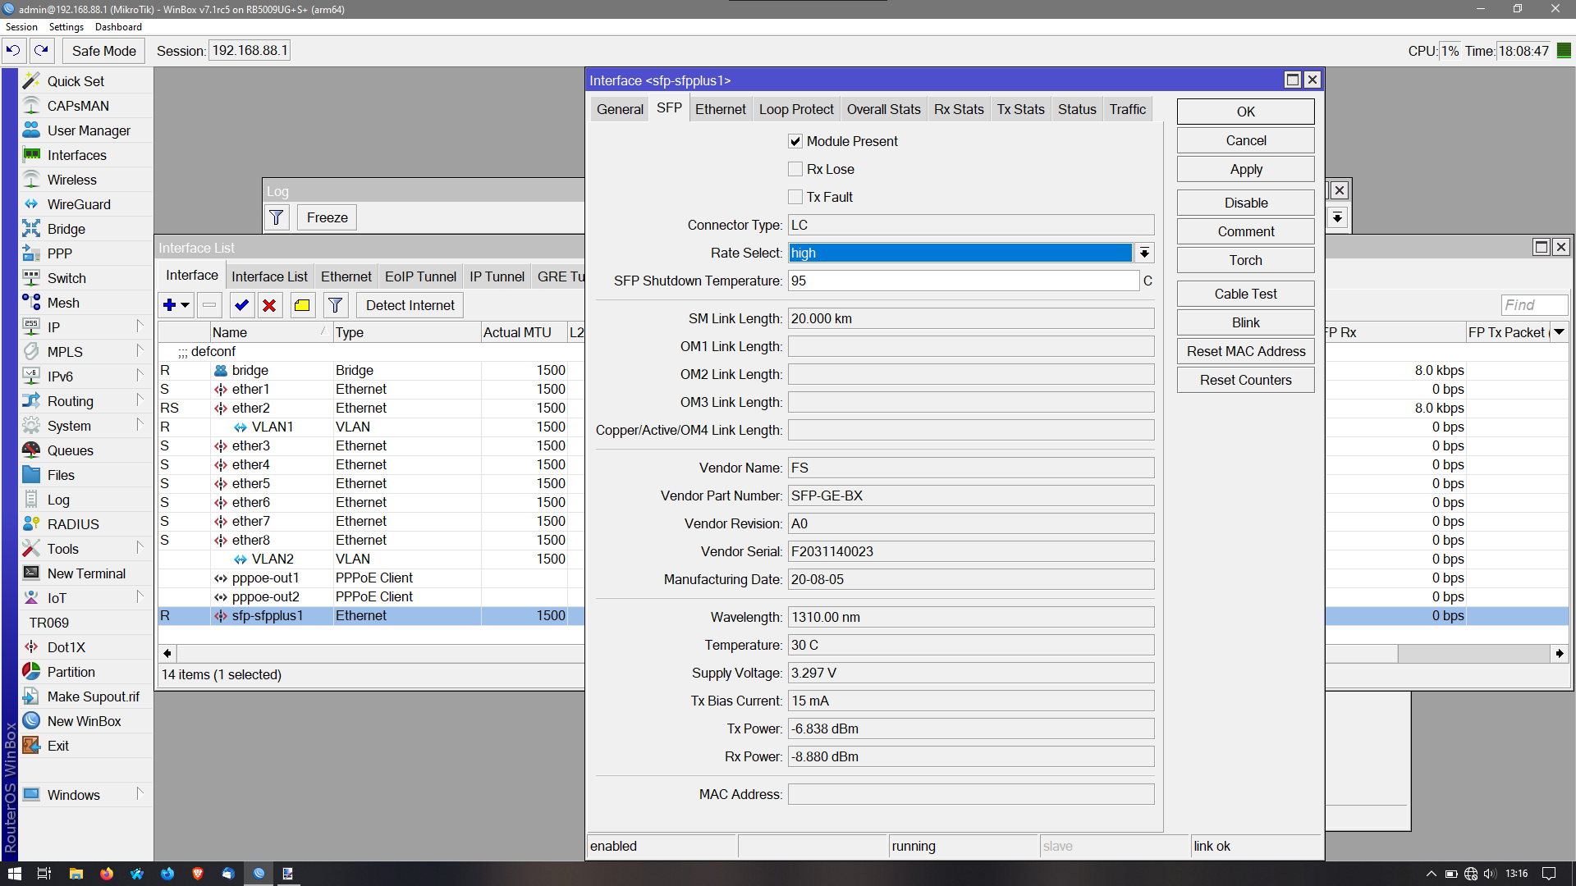This screenshot has height=886, width=1576.
Task: Open New Terminal from sidebar
Action: click(86, 573)
